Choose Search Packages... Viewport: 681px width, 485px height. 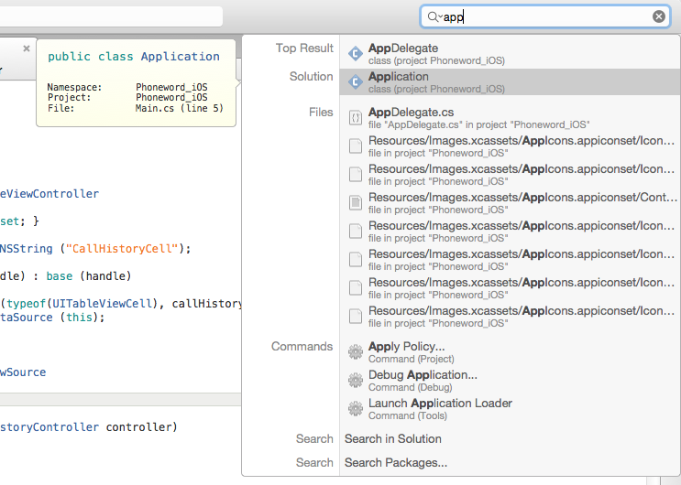click(396, 463)
